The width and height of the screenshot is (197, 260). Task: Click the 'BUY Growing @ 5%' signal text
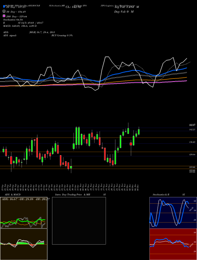(62, 35)
